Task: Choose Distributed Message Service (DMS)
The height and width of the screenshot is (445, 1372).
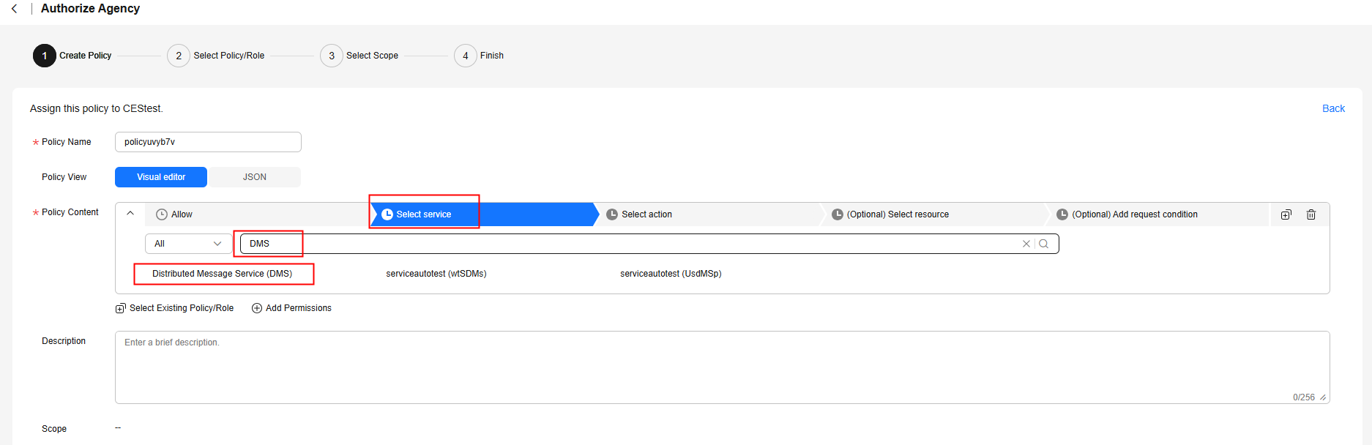Action: [x=222, y=274]
